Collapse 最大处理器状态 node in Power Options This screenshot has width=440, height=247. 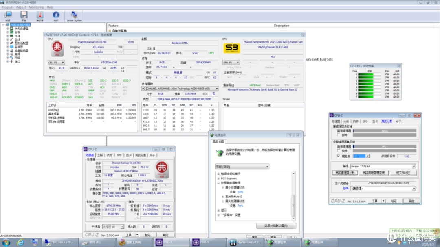pyautogui.click(x=223, y=201)
